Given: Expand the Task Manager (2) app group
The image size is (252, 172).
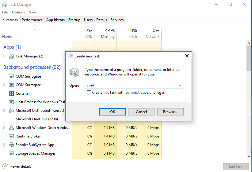Looking at the screenshot, I should 4,56.
